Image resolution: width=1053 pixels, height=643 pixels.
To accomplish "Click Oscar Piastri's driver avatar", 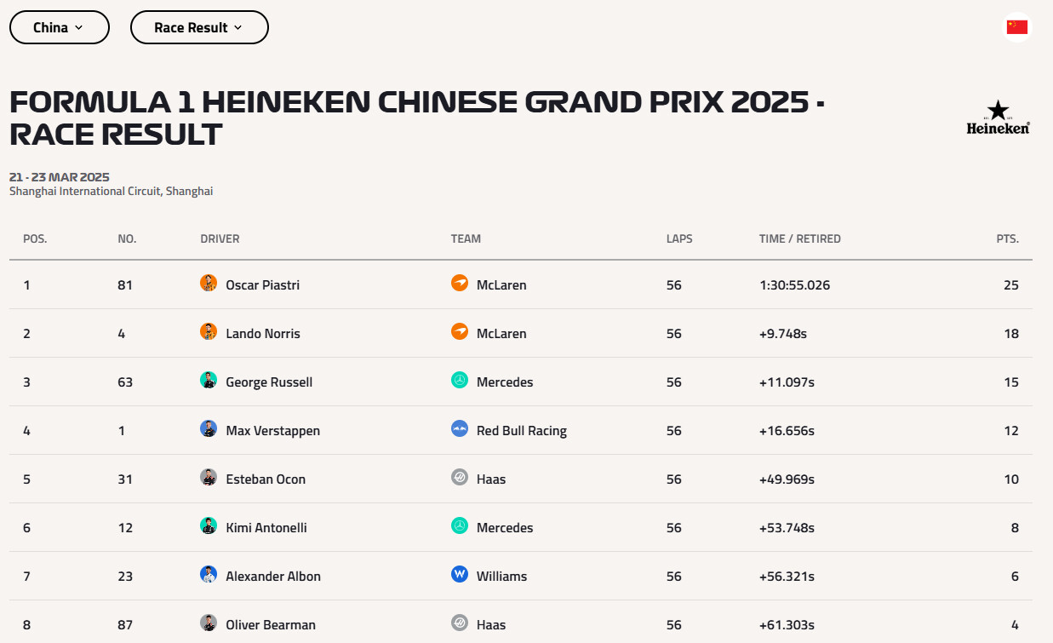I will 209,284.
